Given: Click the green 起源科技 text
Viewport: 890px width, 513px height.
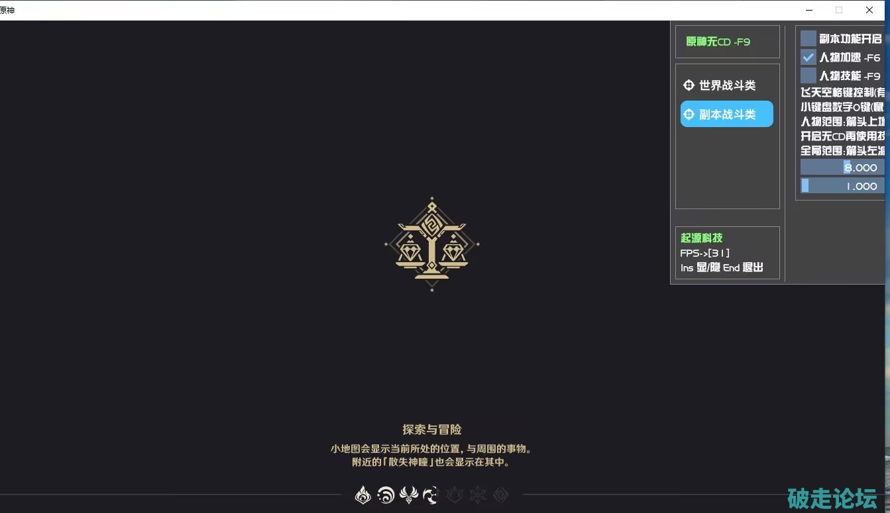Looking at the screenshot, I should [701, 238].
